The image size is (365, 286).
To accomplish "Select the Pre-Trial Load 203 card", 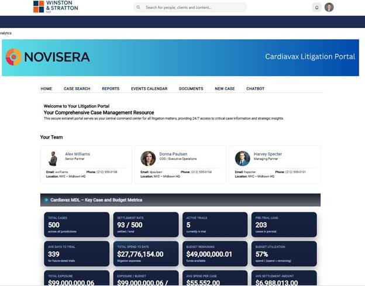I will [284, 225].
